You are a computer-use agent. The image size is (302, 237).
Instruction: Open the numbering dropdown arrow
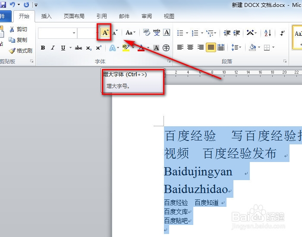202,33
